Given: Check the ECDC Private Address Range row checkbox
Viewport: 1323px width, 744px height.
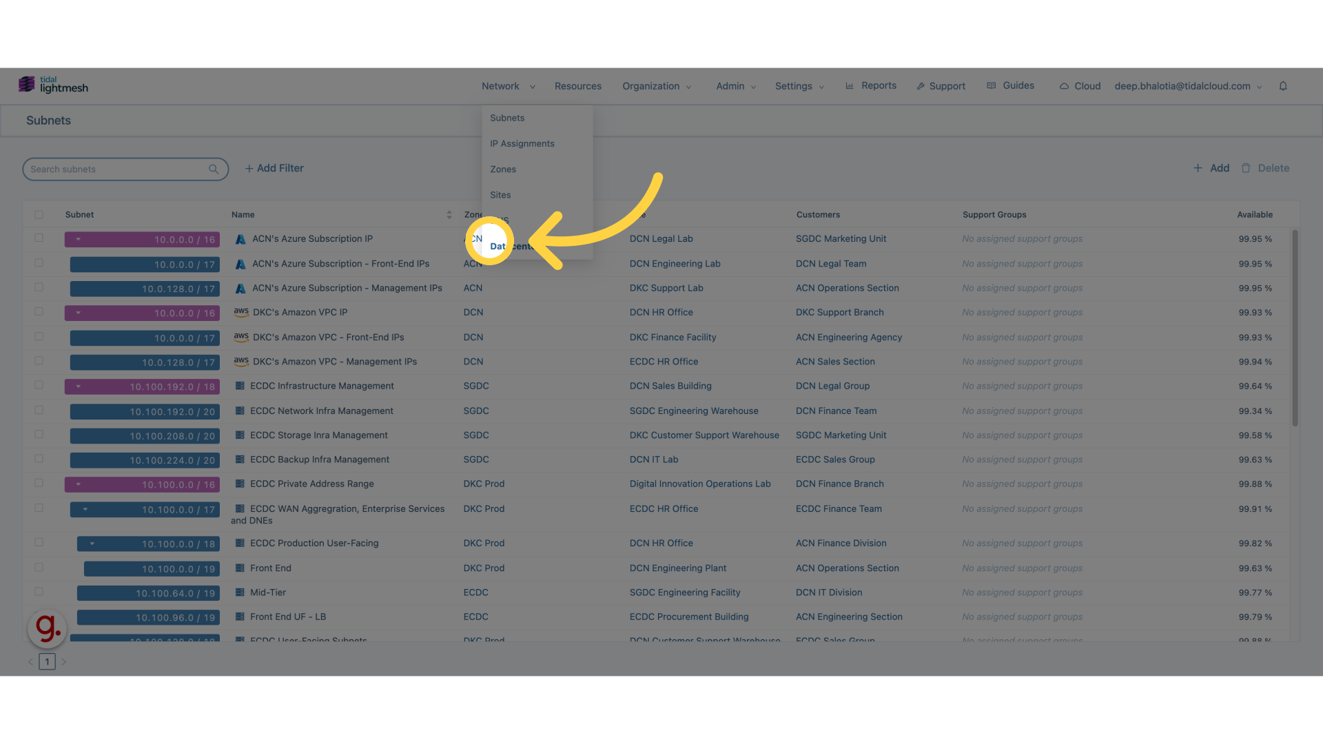Looking at the screenshot, I should point(39,484).
